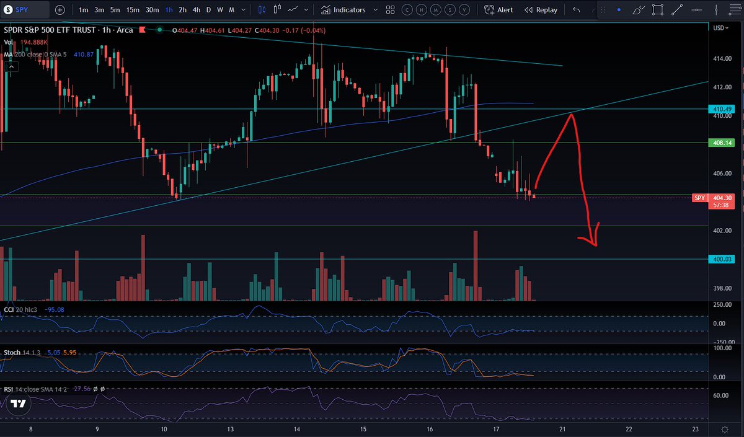Expand the extra timeframes chevron after M
Screen dimensions: 744x437
[x=244, y=10]
